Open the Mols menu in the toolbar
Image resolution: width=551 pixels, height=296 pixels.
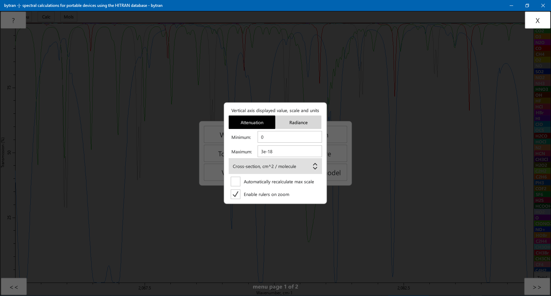point(69,17)
